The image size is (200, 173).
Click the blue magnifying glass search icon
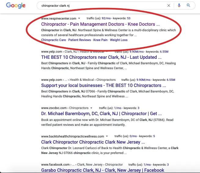(x=188, y=6)
